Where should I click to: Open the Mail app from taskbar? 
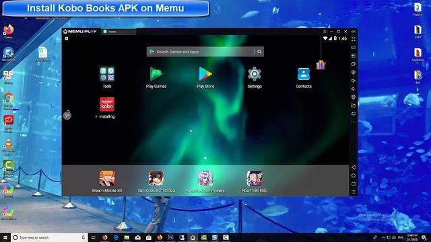(x=137, y=237)
